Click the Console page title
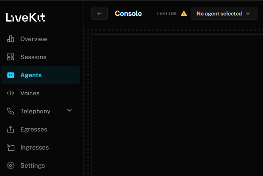This screenshot has height=176, width=263. tap(128, 14)
